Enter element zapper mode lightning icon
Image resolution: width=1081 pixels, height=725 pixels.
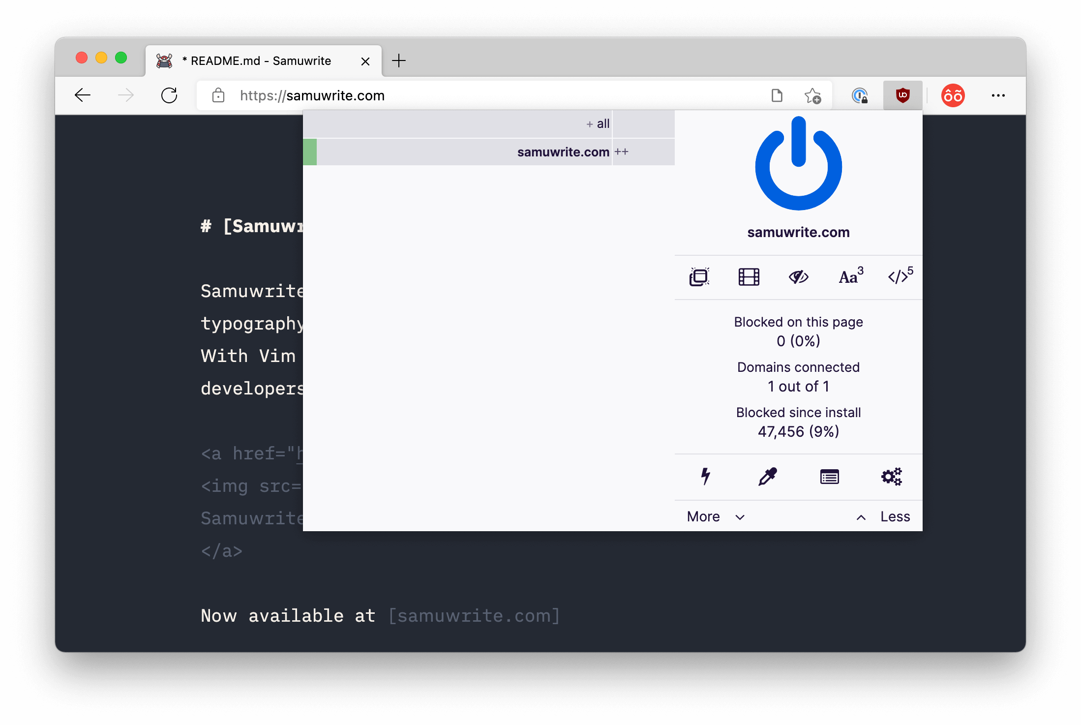705,476
